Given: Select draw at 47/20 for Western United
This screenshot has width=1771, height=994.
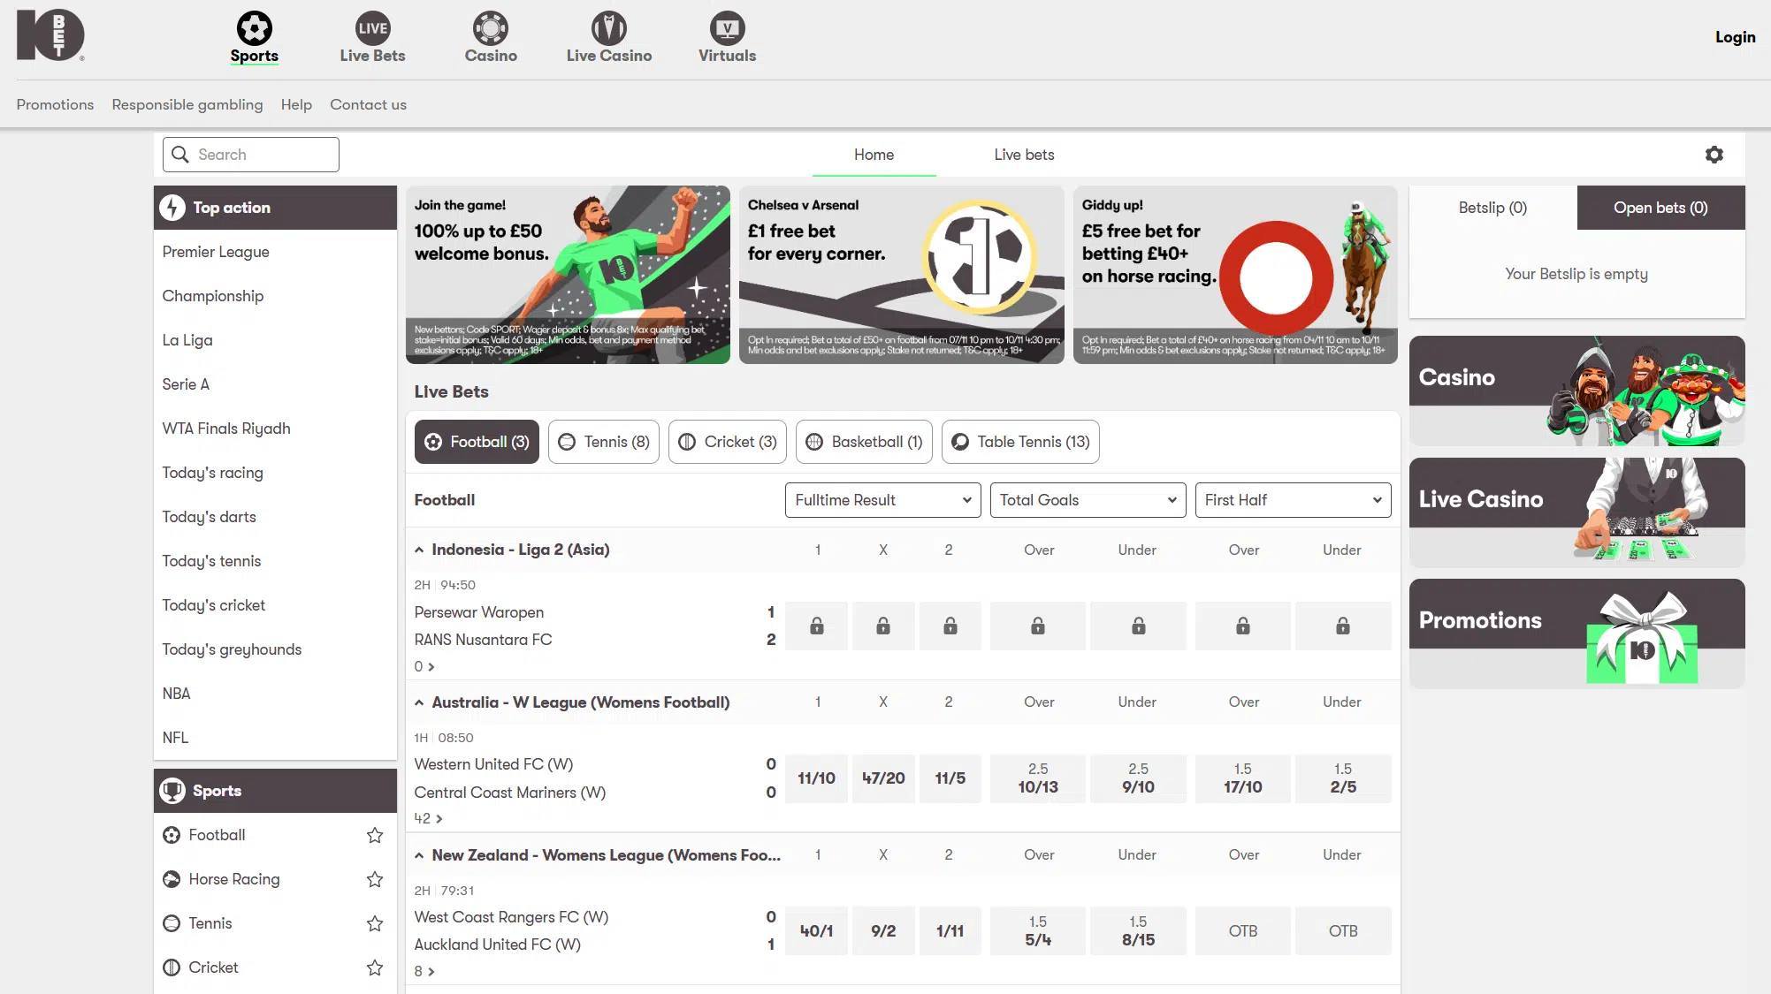Looking at the screenshot, I should click(883, 778).
